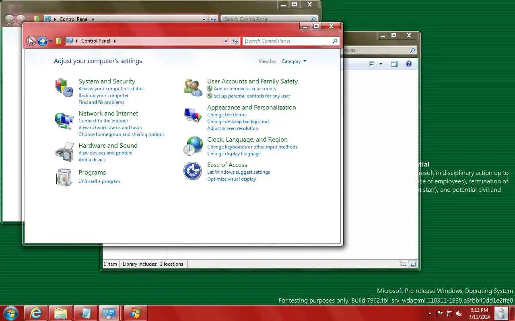Open the recent pages dropdown by the forward arrow

coord(50,41)
